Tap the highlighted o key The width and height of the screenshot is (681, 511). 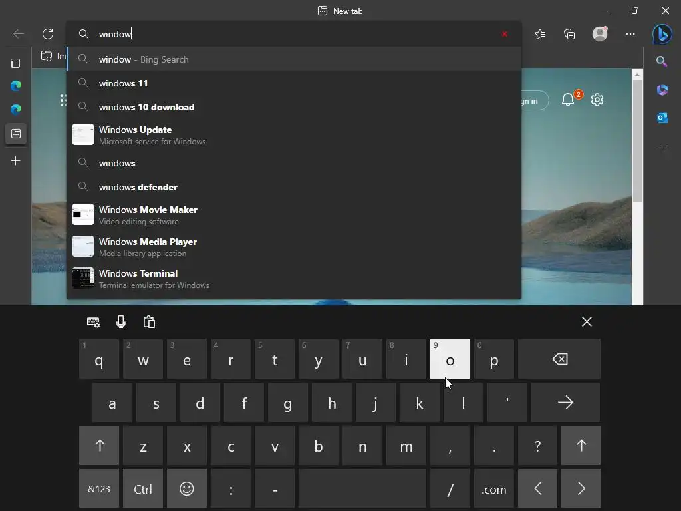coord(450,359)
